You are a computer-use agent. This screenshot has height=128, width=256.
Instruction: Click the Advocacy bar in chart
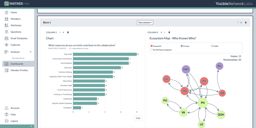point(97,68)
